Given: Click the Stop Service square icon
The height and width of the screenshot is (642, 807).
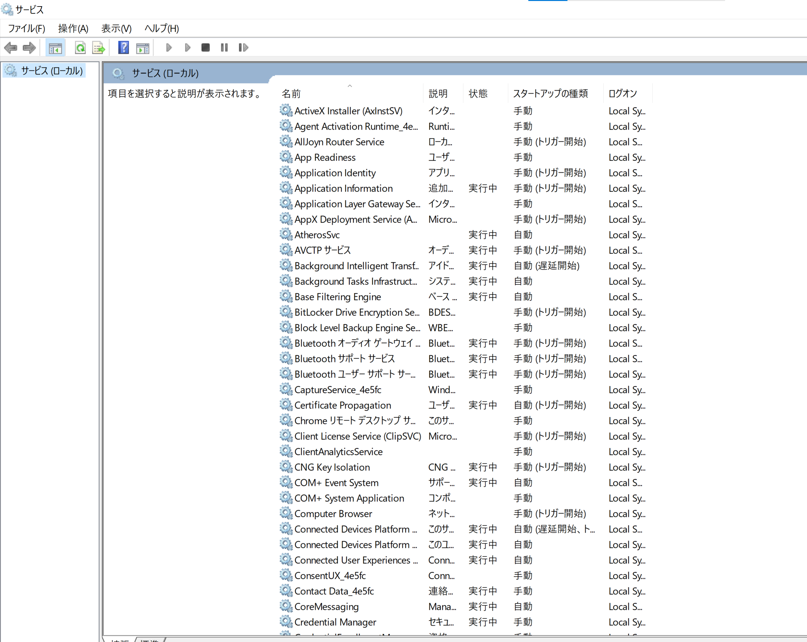Looking at the screenshot, I should coord(205,48).
